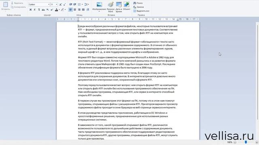Place cursor in paragraph starting 'В первом случае'
Viewport: 259px width, 145px height.
pyautogui.click(x=128, y=104)
